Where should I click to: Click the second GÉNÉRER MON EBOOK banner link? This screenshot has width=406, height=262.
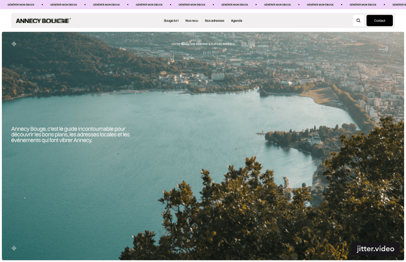point(63,5)
